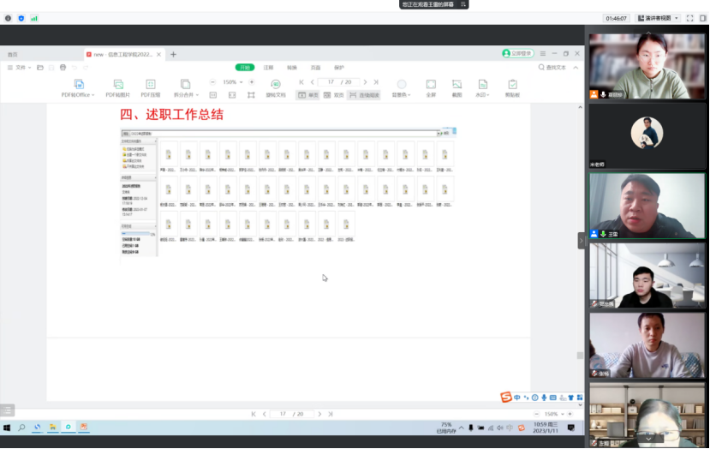Open the PDF压缩 compress tool
This screenshot has width=710, height=449.
pyautogui.click(x=150, y=84)
